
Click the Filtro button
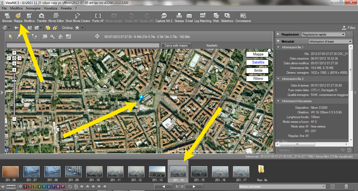[x=349, y=28]
